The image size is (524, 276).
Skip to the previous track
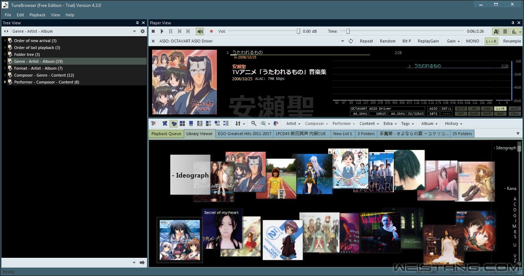click(x=179, y=32)
